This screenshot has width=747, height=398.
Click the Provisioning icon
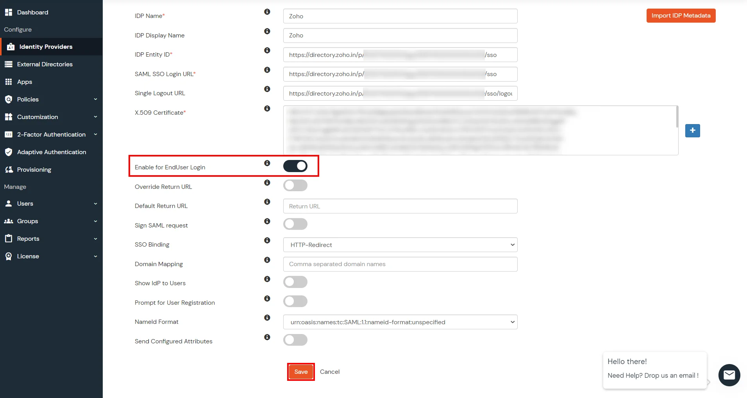click(x=9, y=170)
